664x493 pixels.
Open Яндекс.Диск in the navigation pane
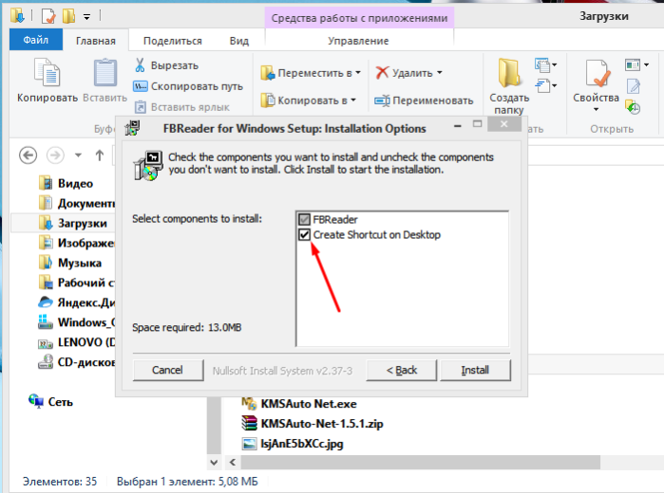76,302
